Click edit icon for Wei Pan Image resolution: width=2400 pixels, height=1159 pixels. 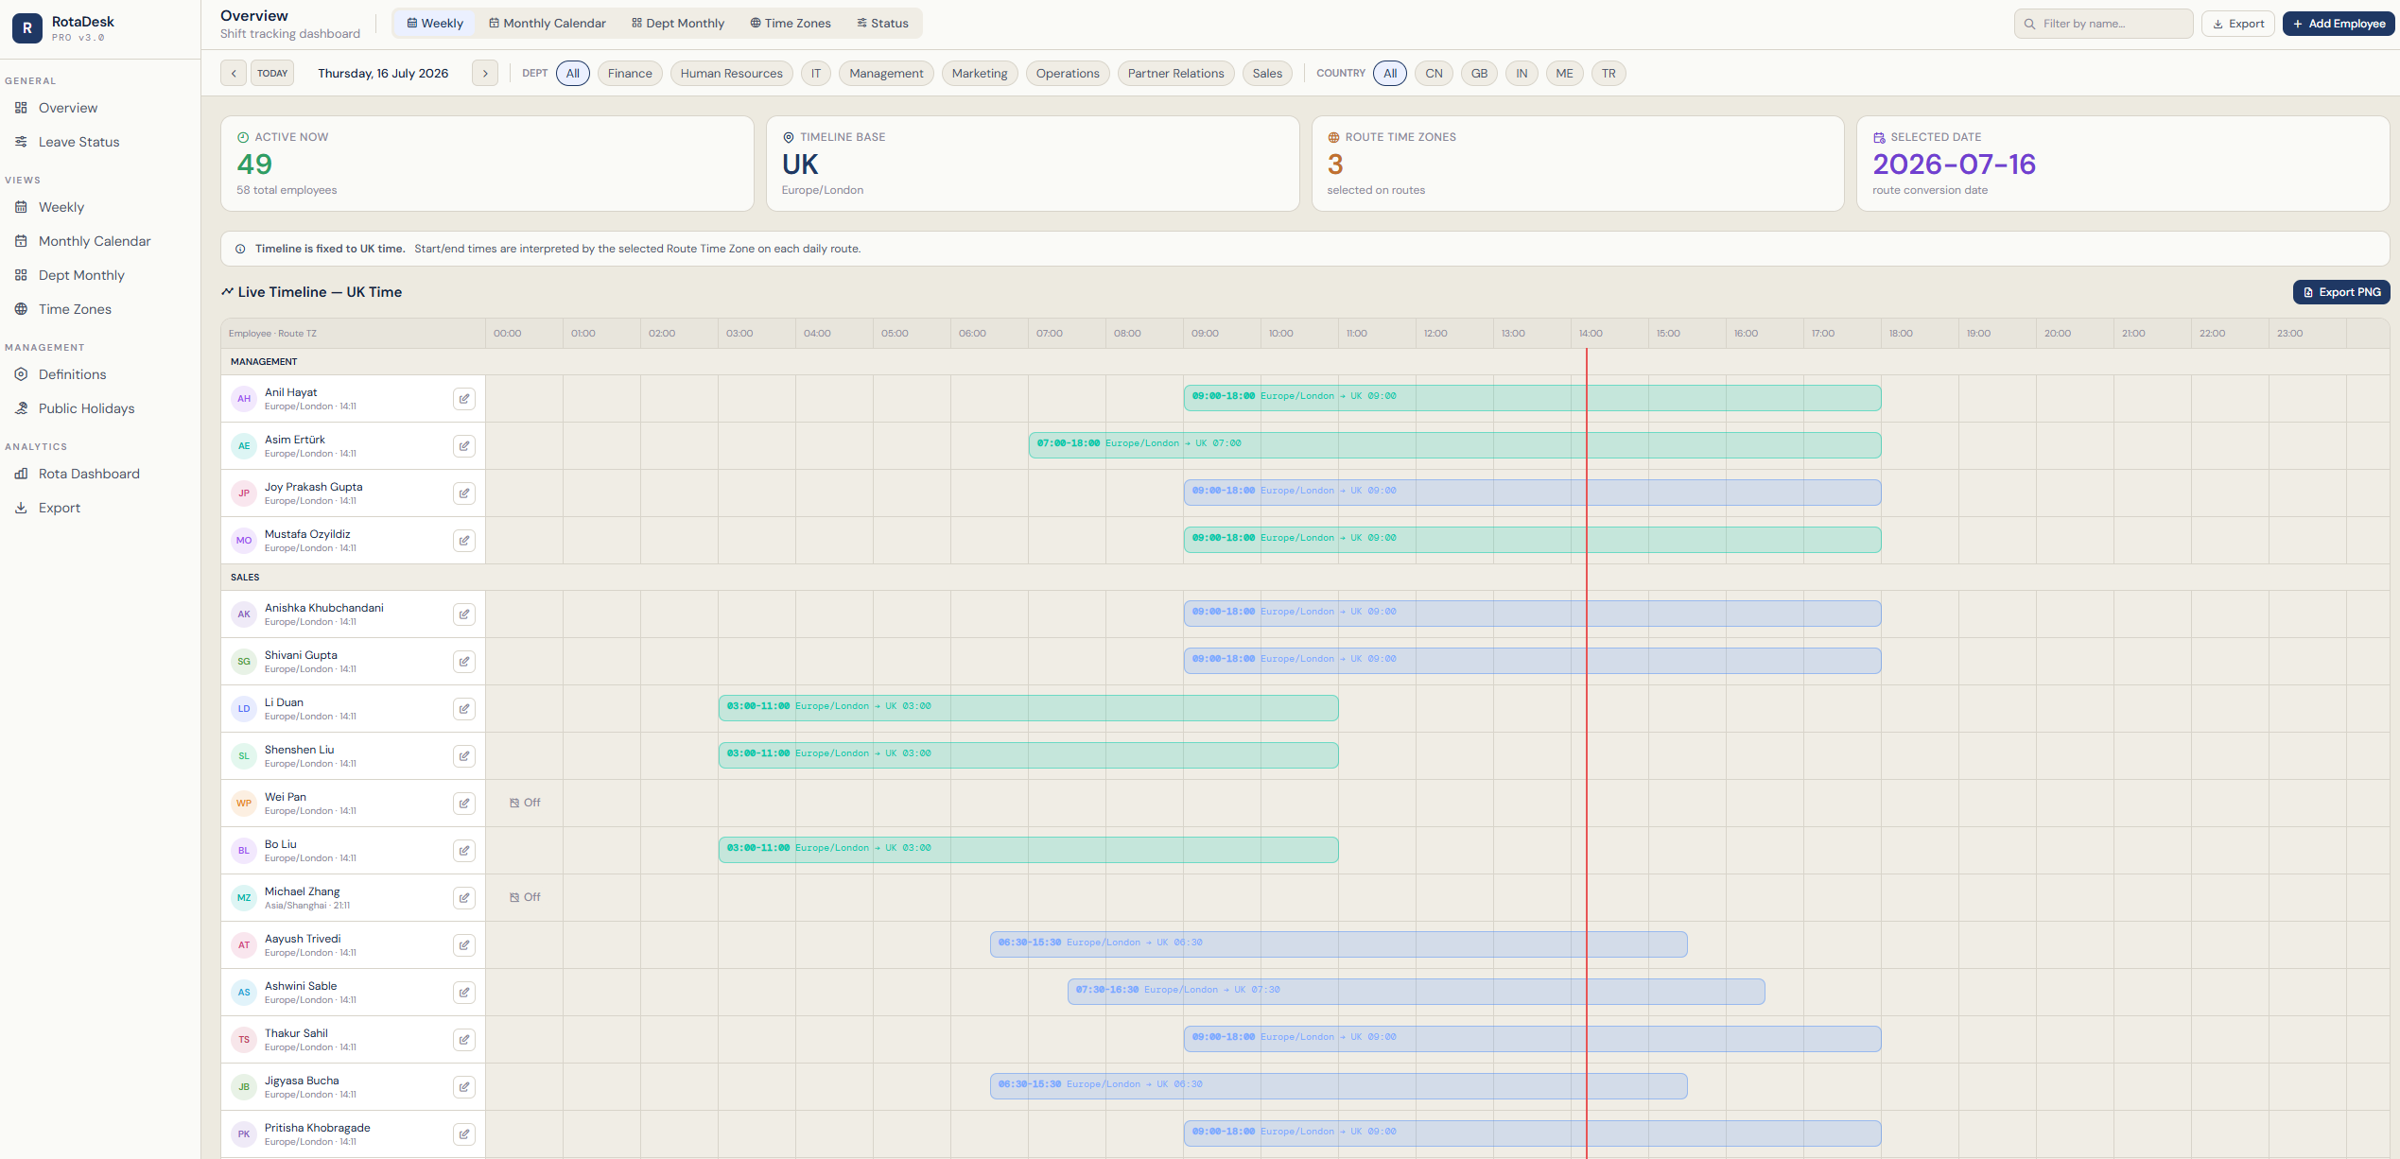[464, 804]
